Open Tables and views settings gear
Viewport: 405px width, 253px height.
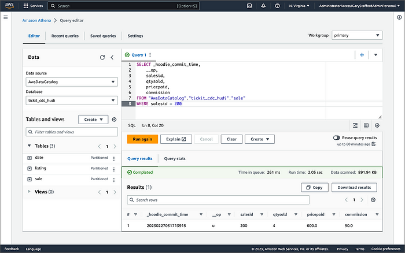coord(114,120)
